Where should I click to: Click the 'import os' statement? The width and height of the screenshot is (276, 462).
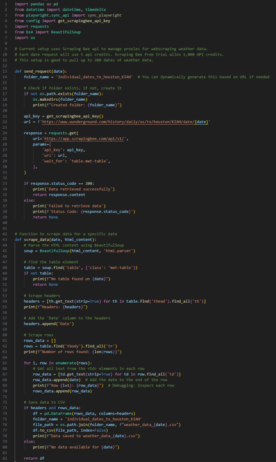[22, 38]
